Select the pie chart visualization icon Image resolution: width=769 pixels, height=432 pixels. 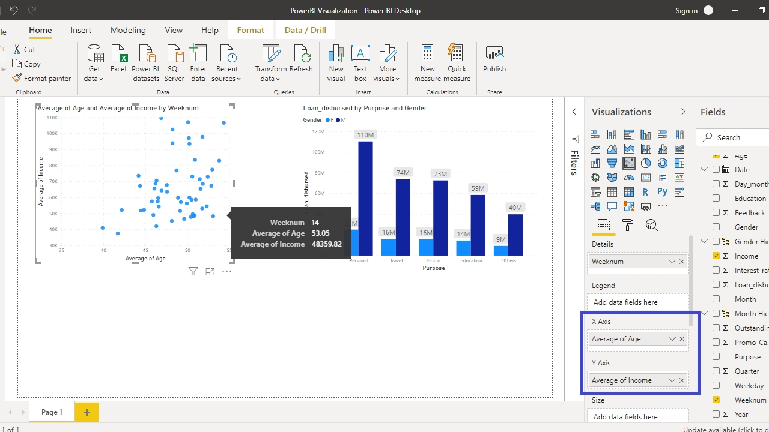646,163
